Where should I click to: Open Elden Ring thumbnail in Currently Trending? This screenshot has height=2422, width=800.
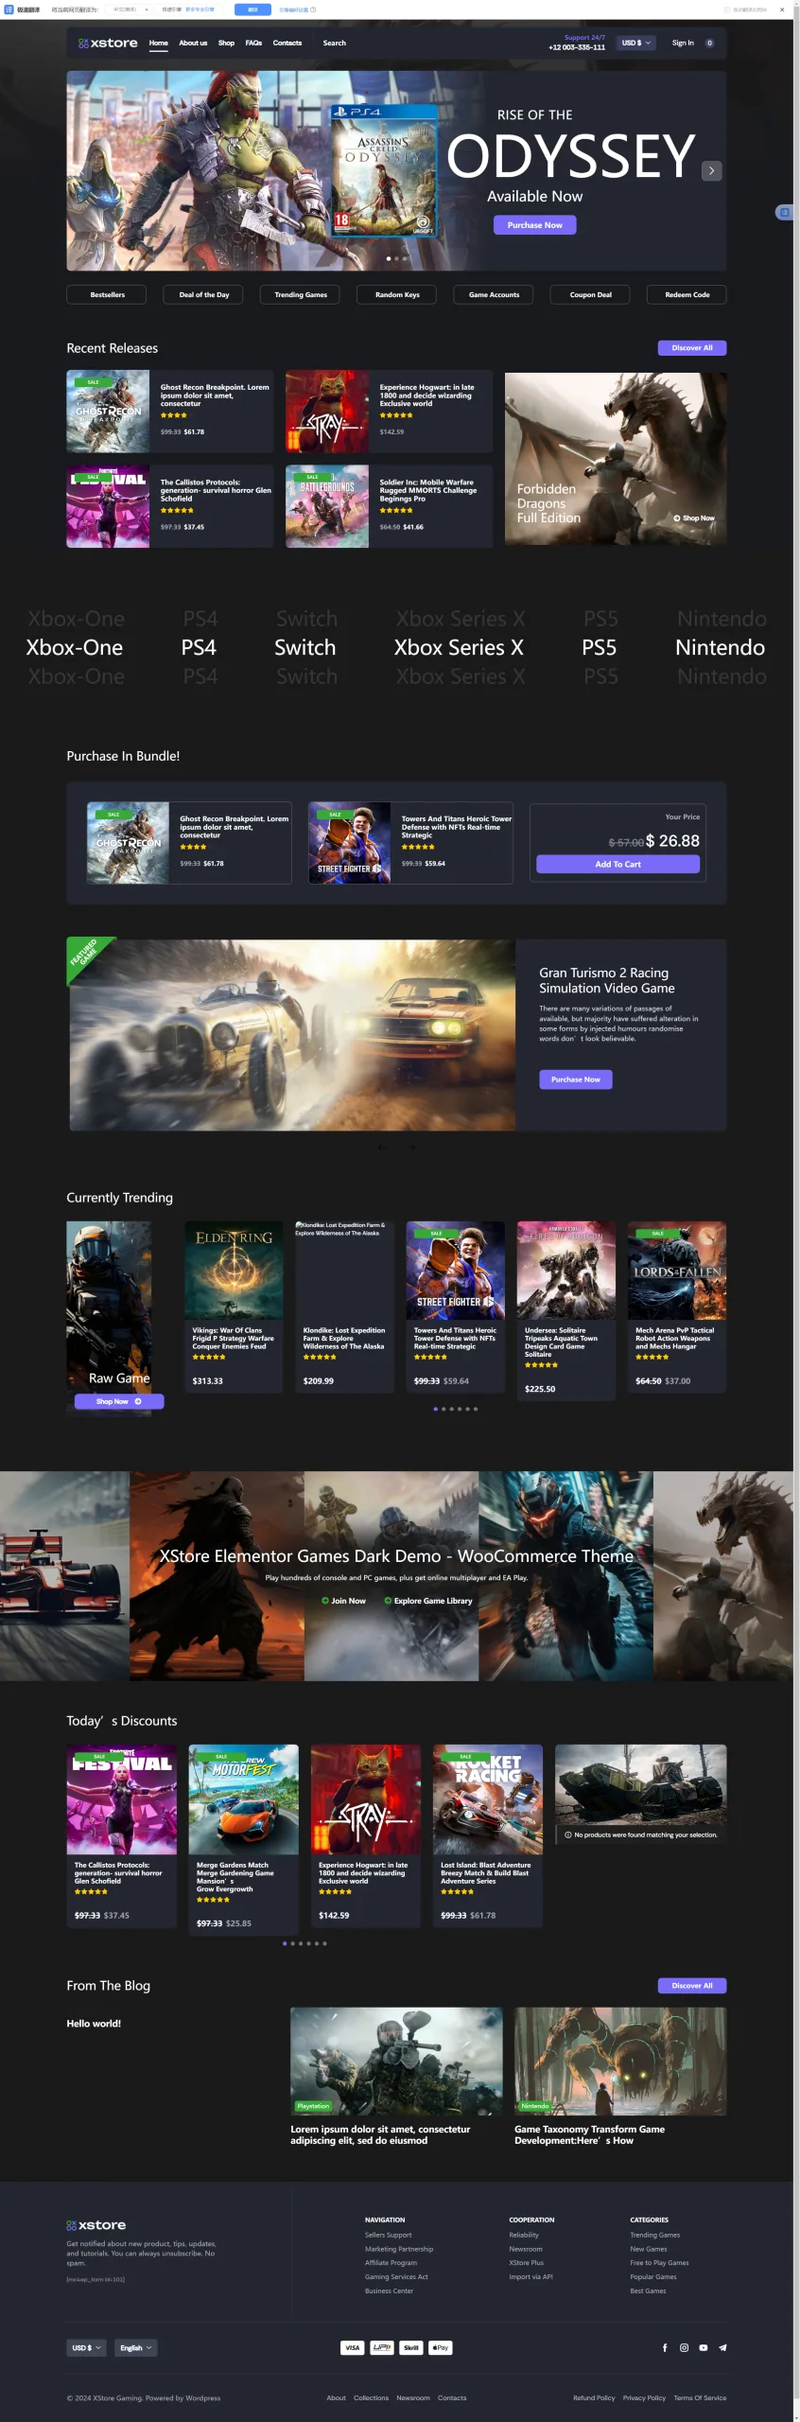coord(234,1271)
